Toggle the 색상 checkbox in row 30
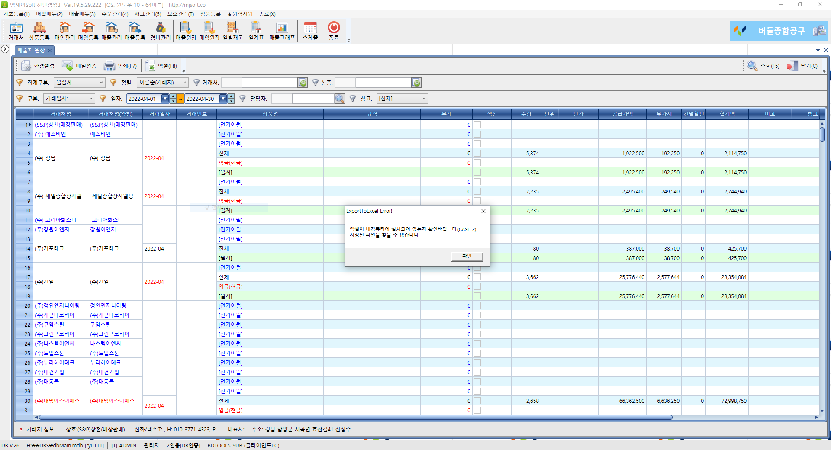This screenshot has width=831, height=450. (x=477, y=401)
